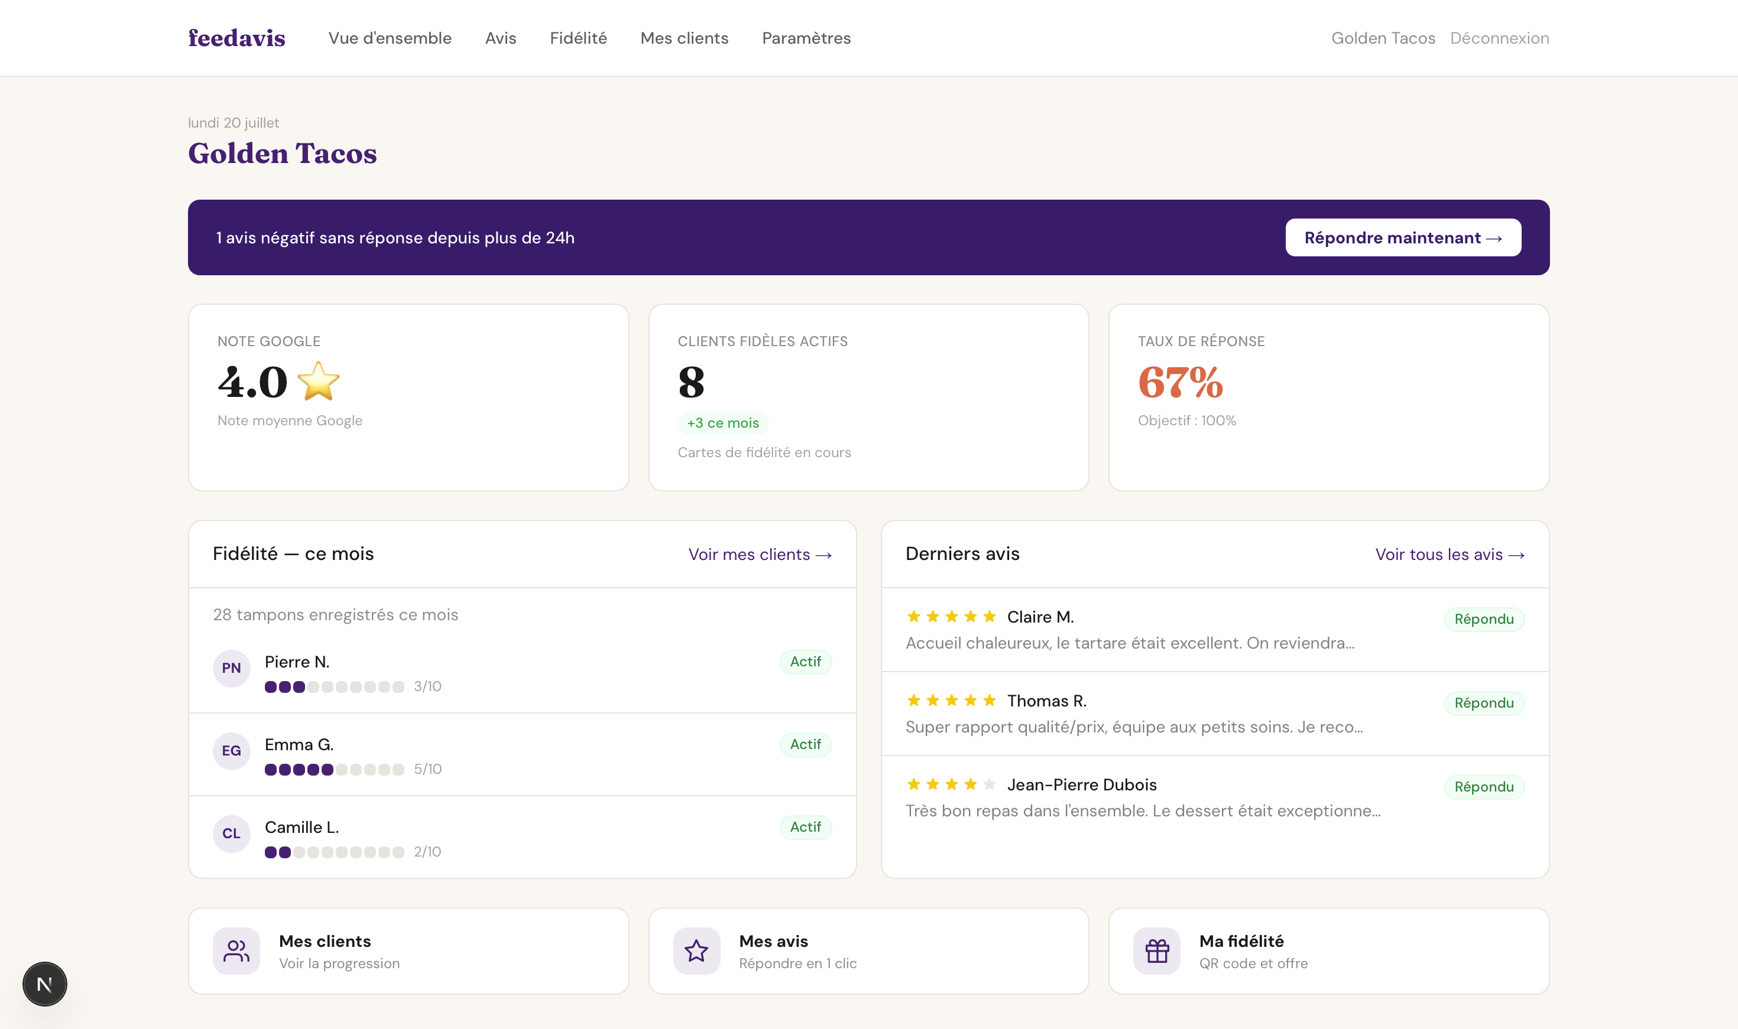Click the Objectif : 100% text

click(x=1186, y=421)
